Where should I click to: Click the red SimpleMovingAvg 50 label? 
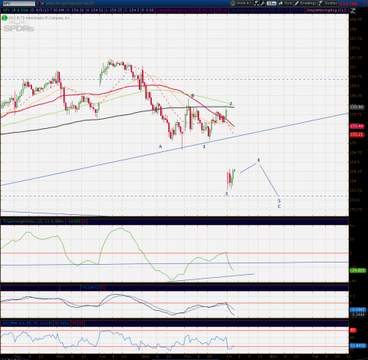pyautogui.click(x=184, y=10)
